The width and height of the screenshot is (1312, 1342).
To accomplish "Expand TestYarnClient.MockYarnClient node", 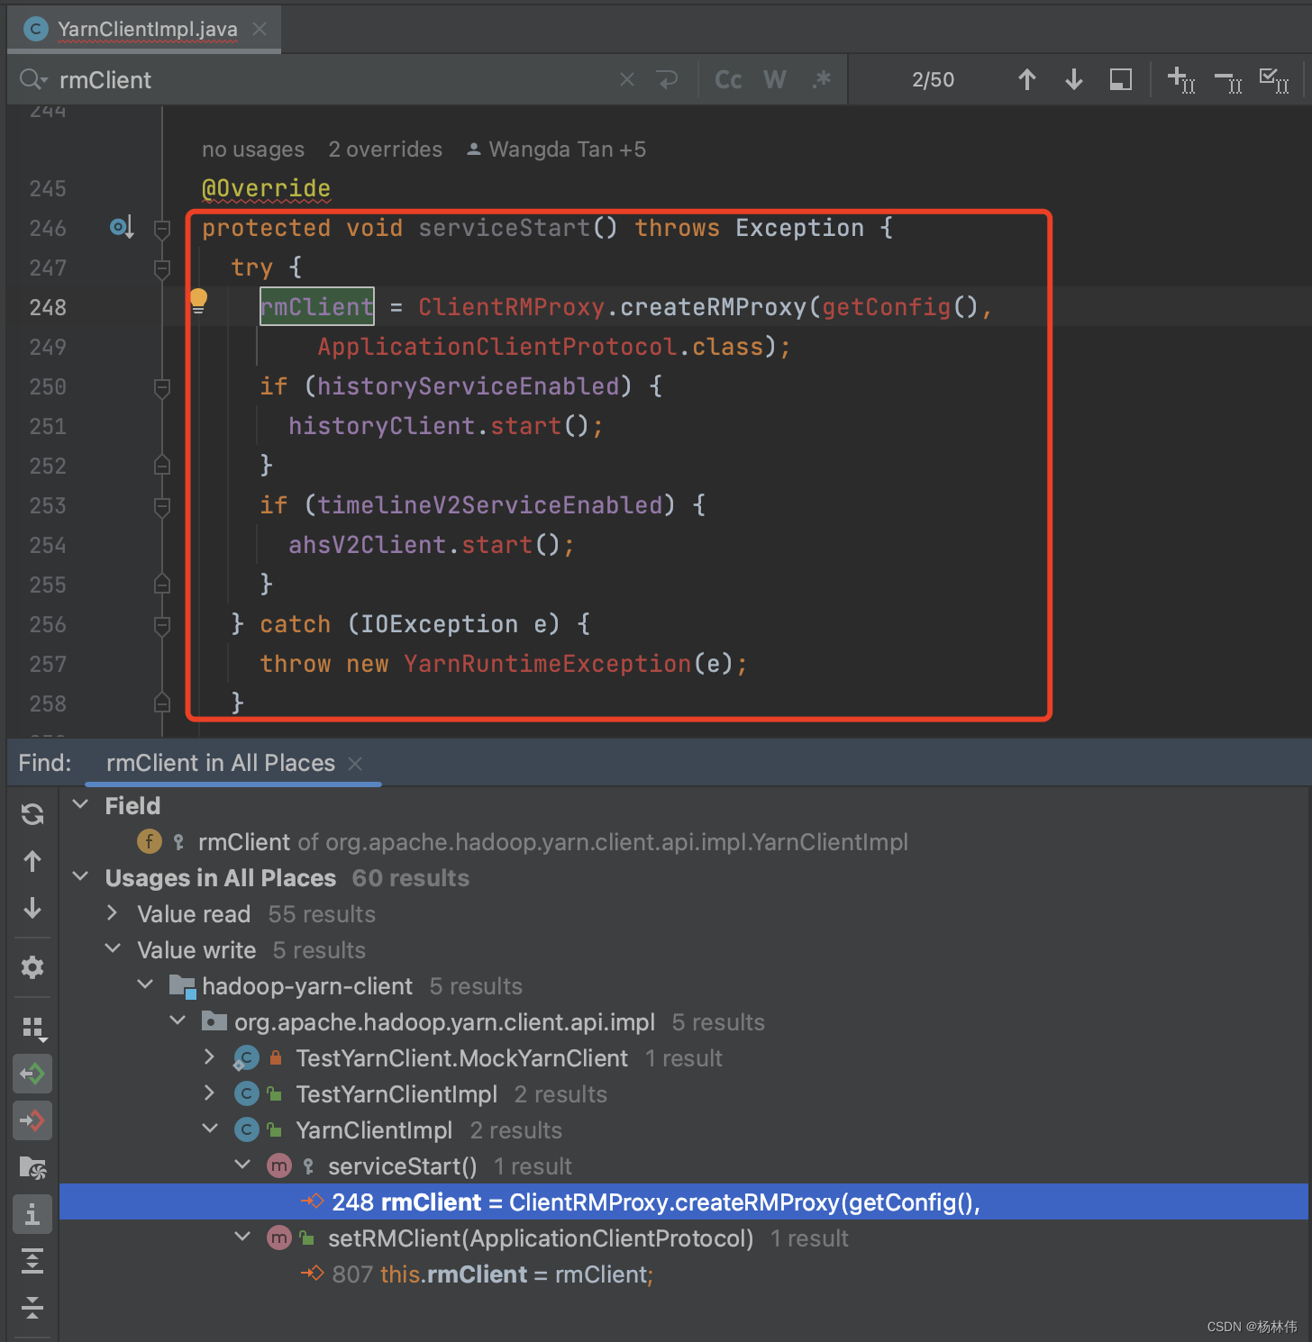I will click(x=209, y=1057).
